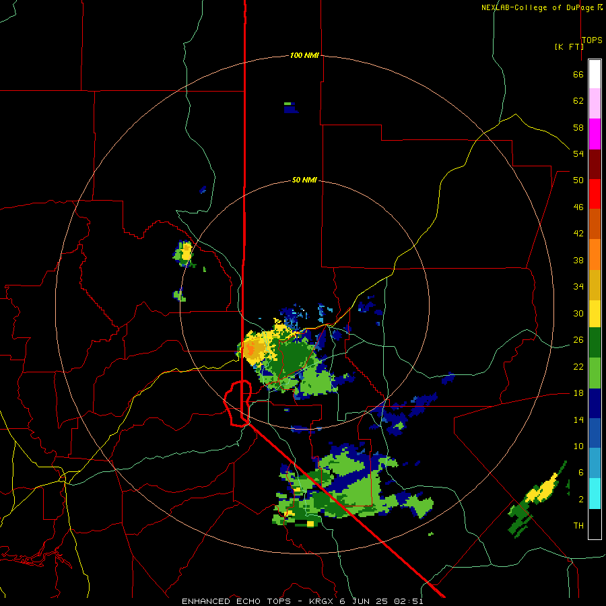Click legend value "22"
606x606 pixels.
(x=578, y=366)
